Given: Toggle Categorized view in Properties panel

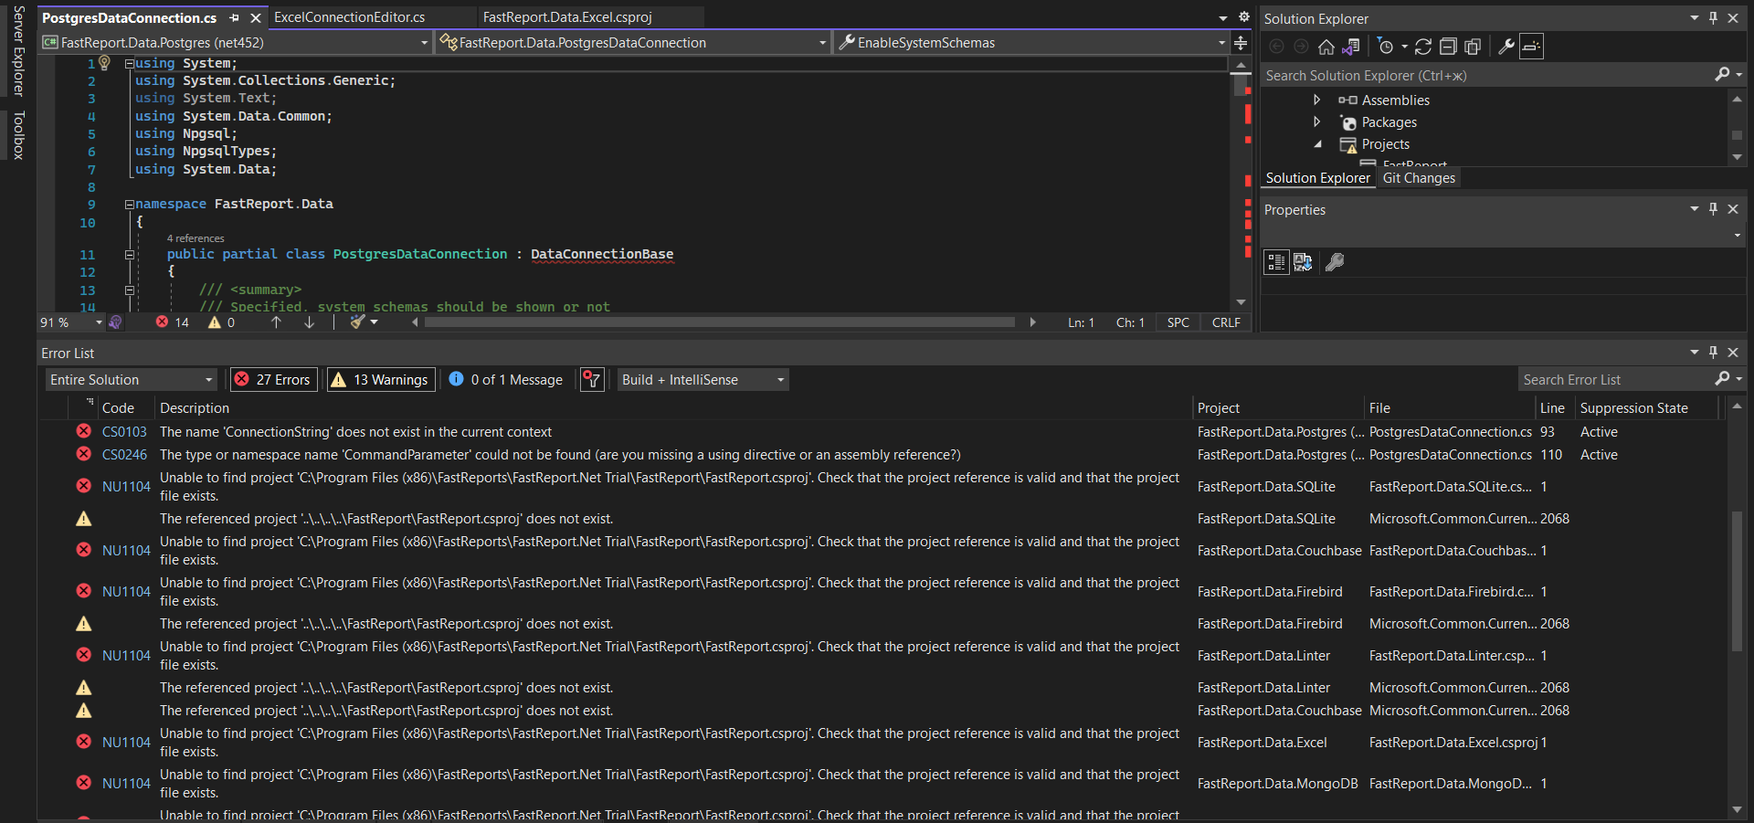Looking at the screenshot, I should 1276,262.
